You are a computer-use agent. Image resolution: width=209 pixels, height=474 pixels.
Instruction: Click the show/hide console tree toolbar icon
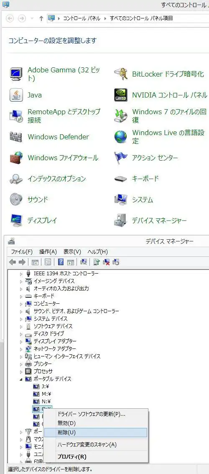click(35, 262)
